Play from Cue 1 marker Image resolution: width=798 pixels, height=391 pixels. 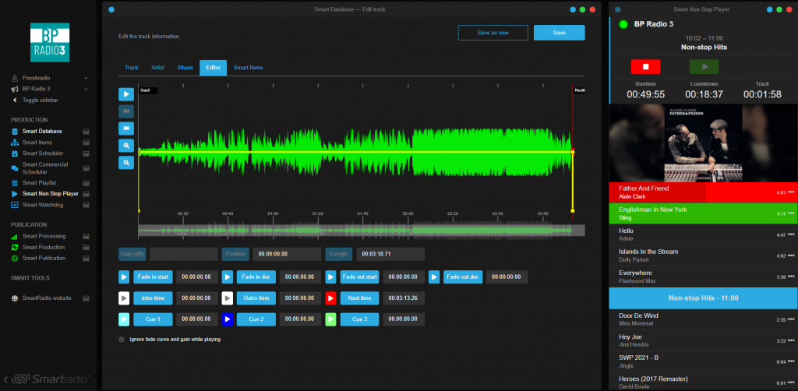(x=124, y=319)
